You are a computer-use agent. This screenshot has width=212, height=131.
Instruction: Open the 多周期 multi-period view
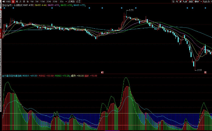[72, 2]
